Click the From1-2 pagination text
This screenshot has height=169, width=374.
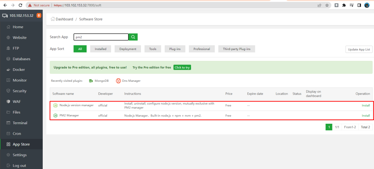[350, 127]
